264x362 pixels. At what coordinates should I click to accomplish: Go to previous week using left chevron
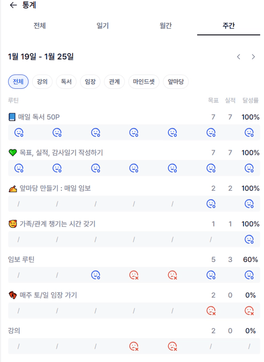238,57
